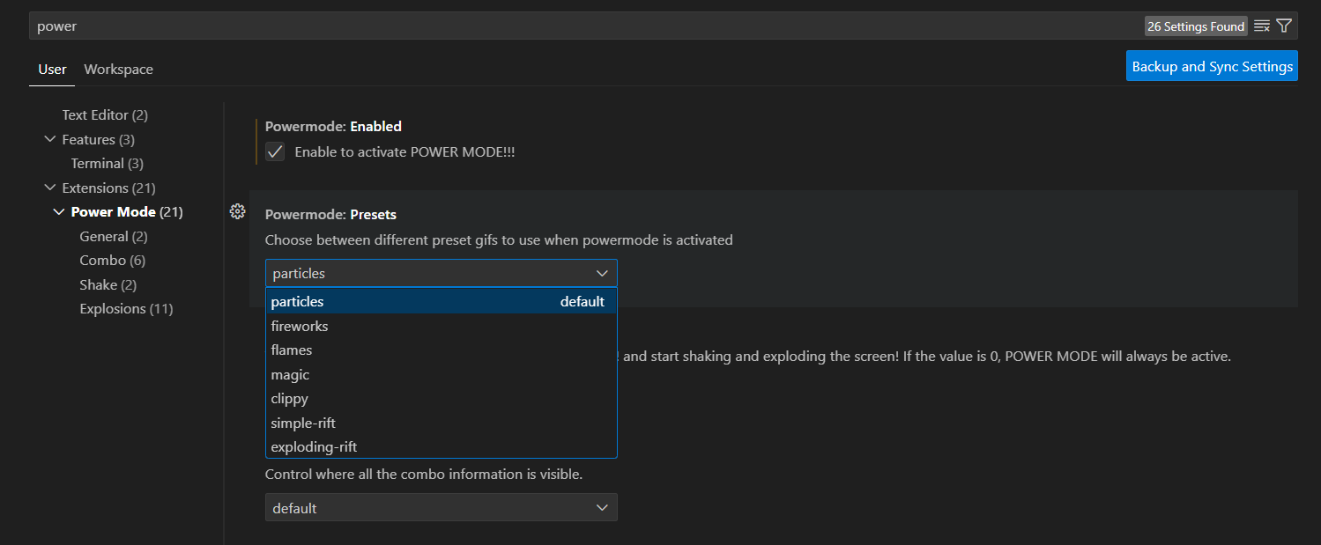Pick the flames preset from list
Screen dimensions: 1321x545
[292, 350]
